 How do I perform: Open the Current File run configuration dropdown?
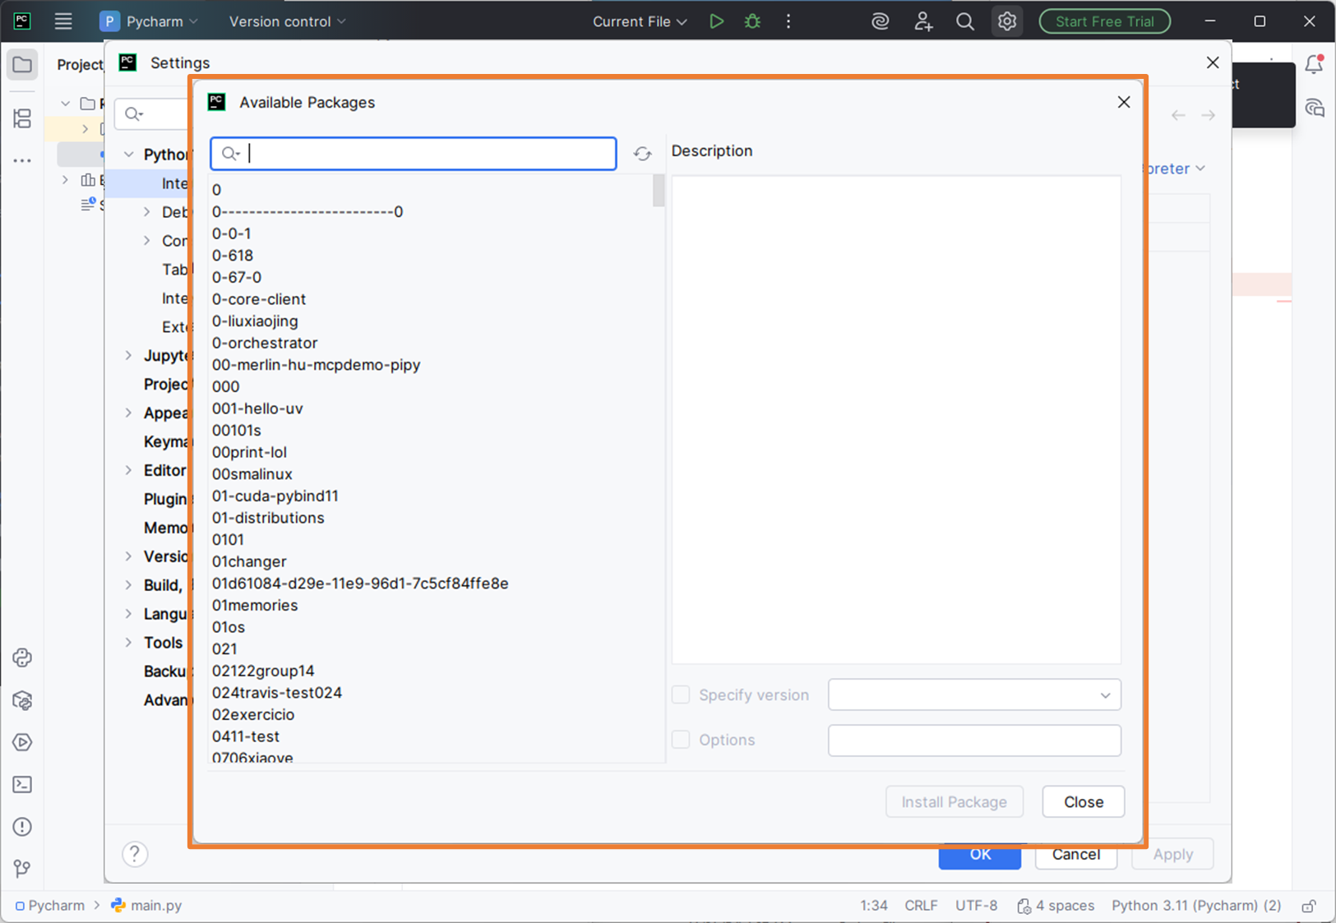(x=640, y=21)
